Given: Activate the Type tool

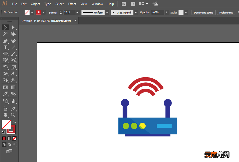Looking at the screenshot, I should pyautogui.click(x=5, y=48).
